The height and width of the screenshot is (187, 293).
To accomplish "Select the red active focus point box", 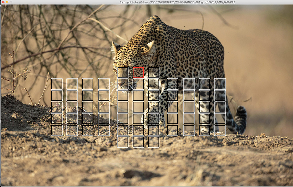I will pyautogui.click(x=138, y=73).
